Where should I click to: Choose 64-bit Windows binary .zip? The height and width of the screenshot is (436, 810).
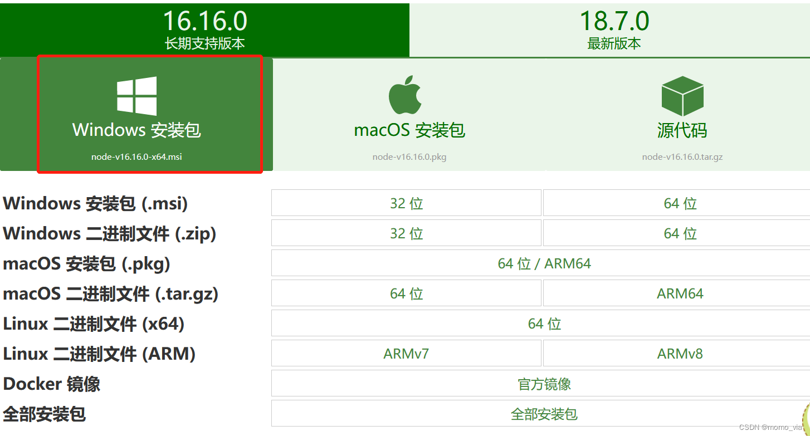pyautogui.click(x=680, y=233)
